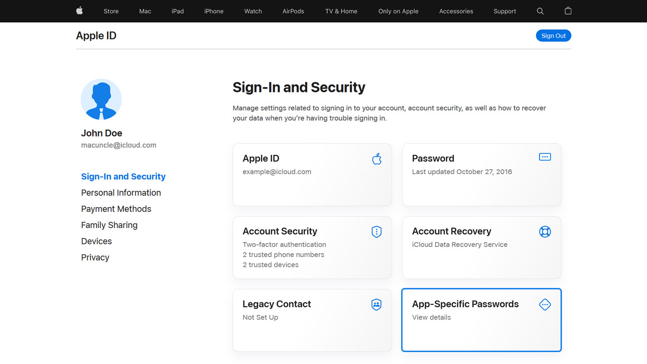
Task: Click the Apple logo icon on Apple ID card
Action: click(377, 159)
